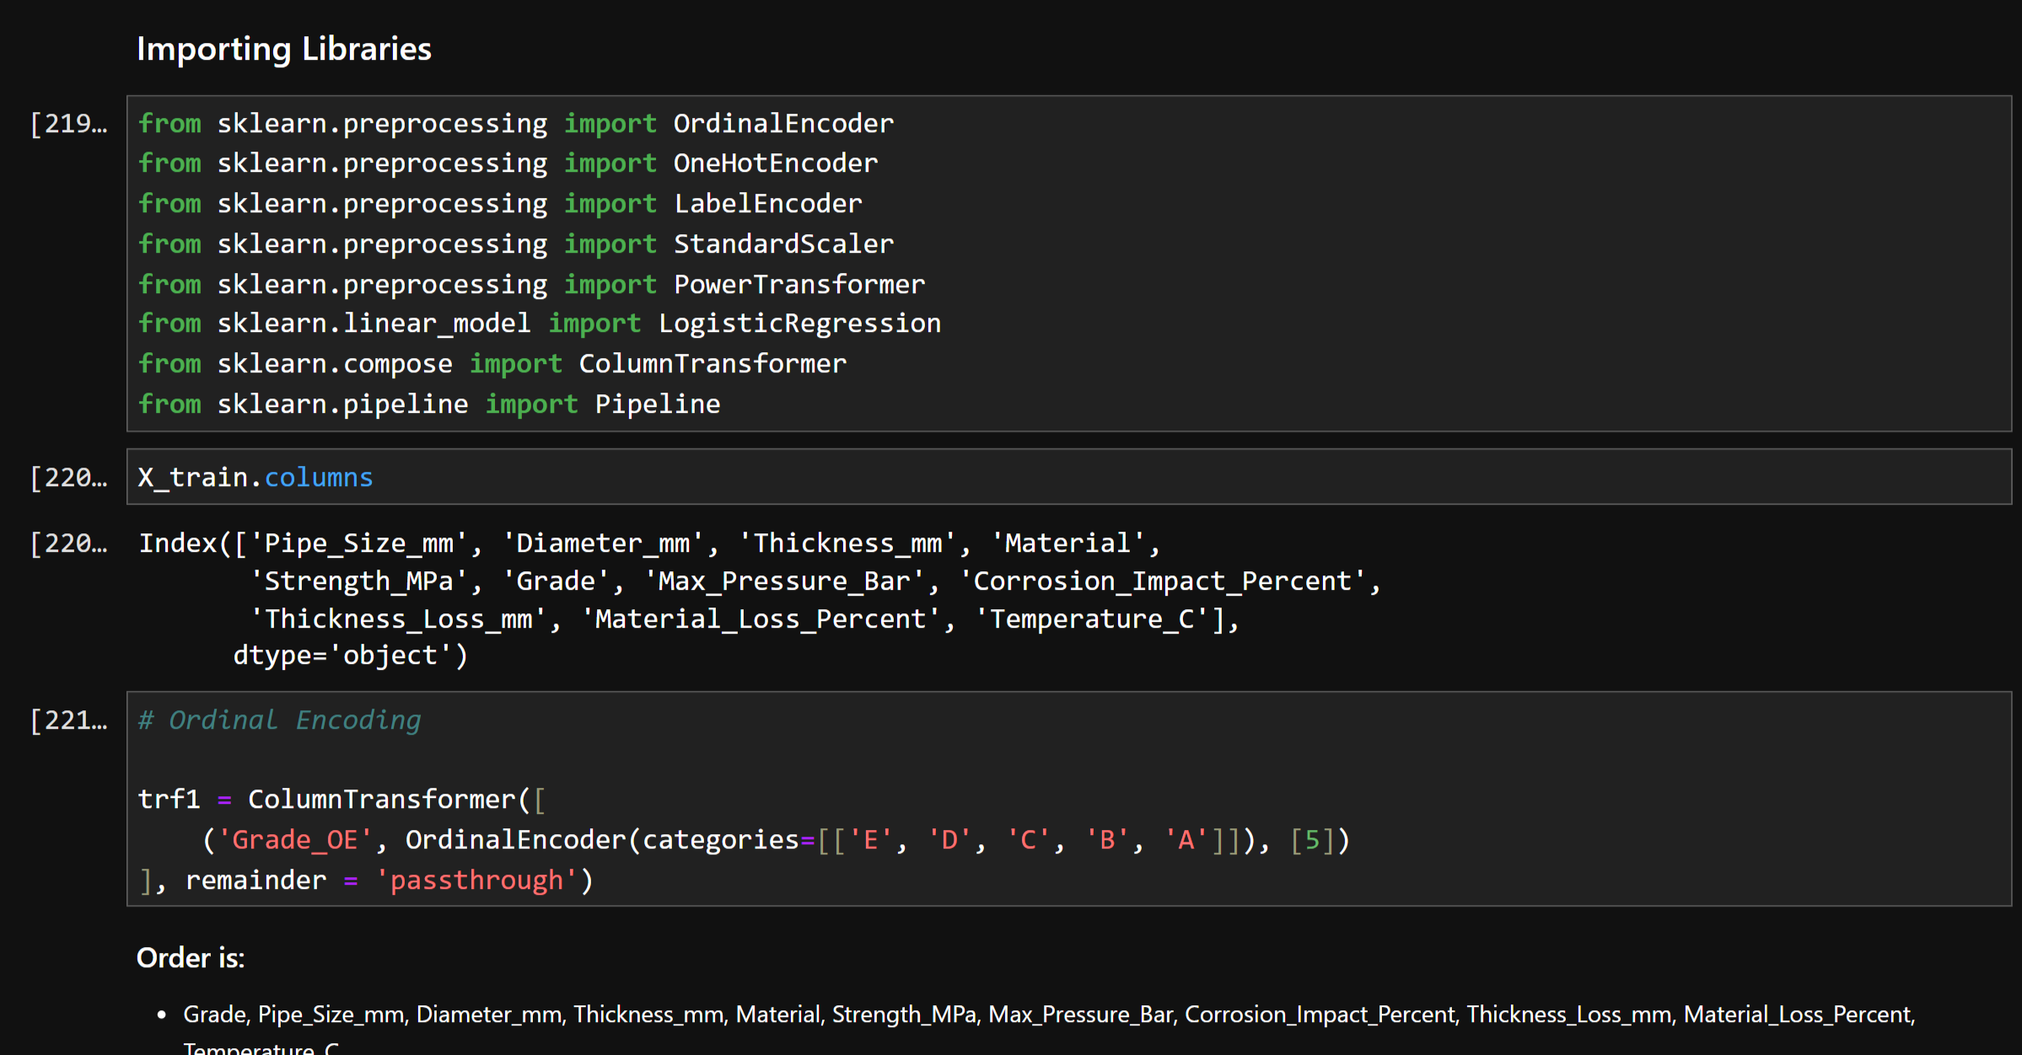The height and width of the screenshot is (1055, 2022).
Task: Select the imports code cell prompt [219
Action: [x=68, y=124]
